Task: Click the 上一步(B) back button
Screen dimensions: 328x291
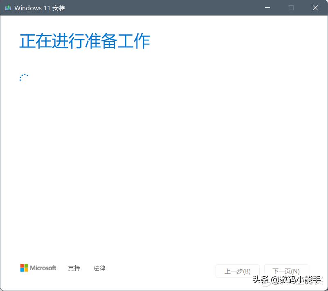Action: click(x=238, y=271)
